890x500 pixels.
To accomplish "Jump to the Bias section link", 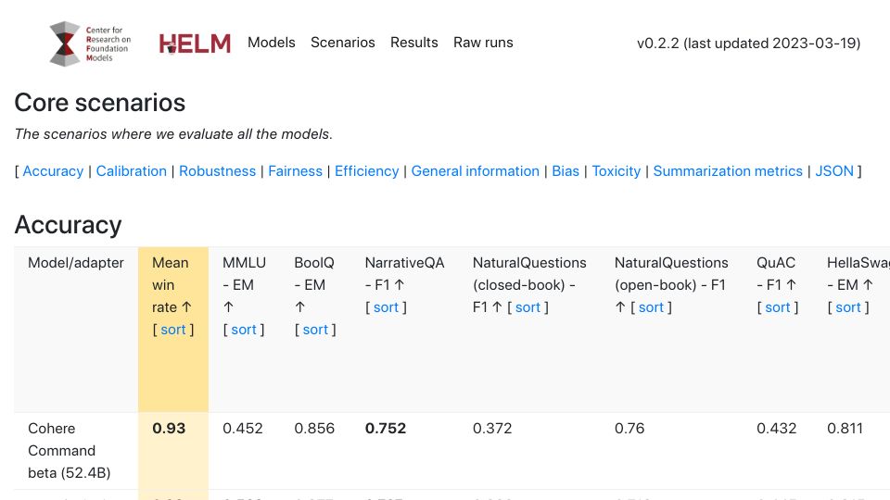I will pos(566,171).
